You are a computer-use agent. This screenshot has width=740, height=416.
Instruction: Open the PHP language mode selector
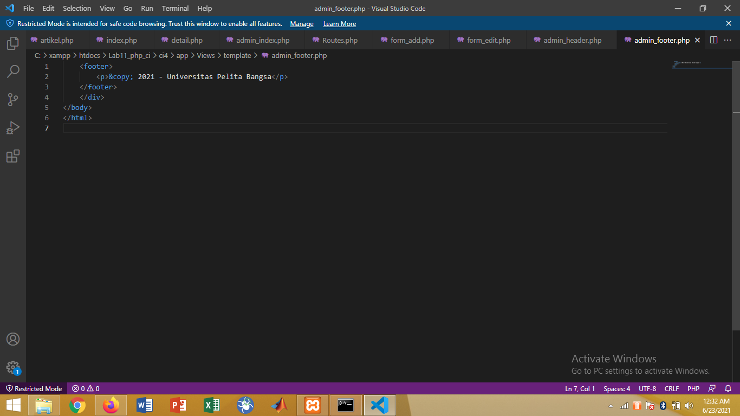coord(693,388)
